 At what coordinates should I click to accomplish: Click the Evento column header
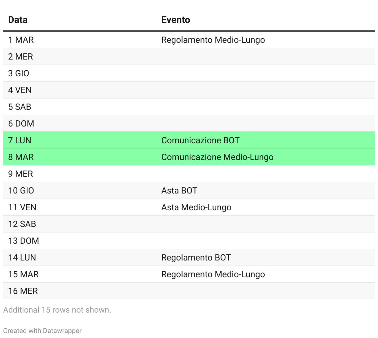point(176,20)
